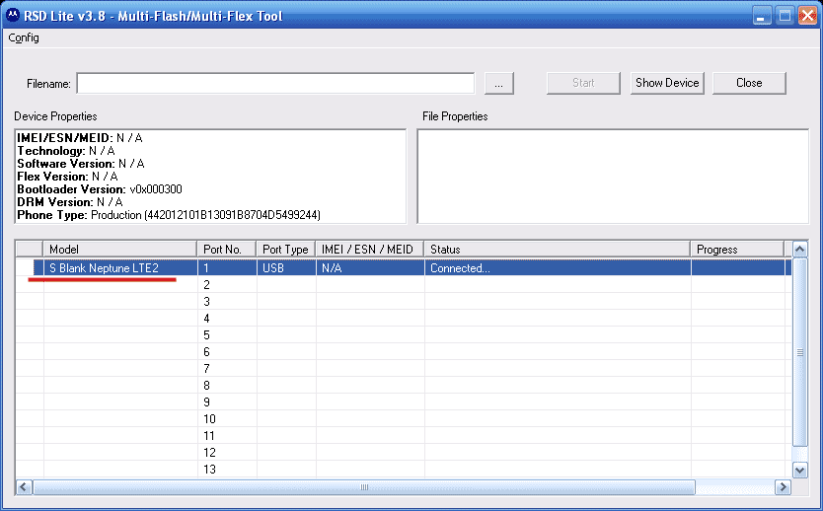Click the Technology property line

66,151
